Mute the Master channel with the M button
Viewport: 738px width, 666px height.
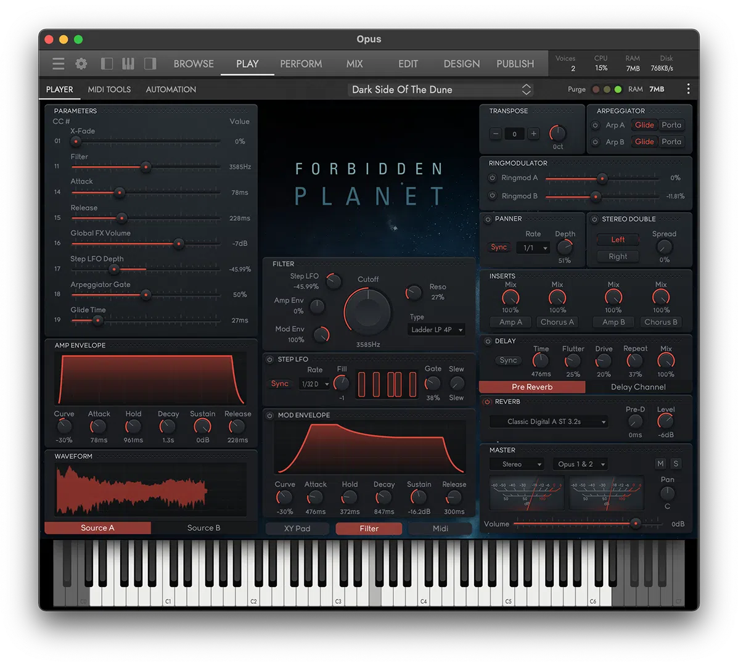(660, 463)
